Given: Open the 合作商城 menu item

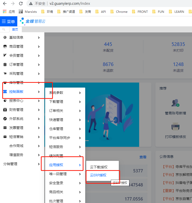Looking at the screenshot, I should coord(22,146).
